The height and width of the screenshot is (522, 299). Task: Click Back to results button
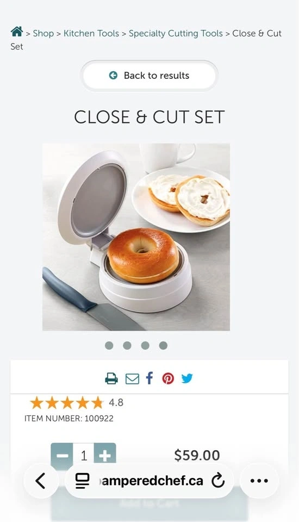[x=149, y=76]
